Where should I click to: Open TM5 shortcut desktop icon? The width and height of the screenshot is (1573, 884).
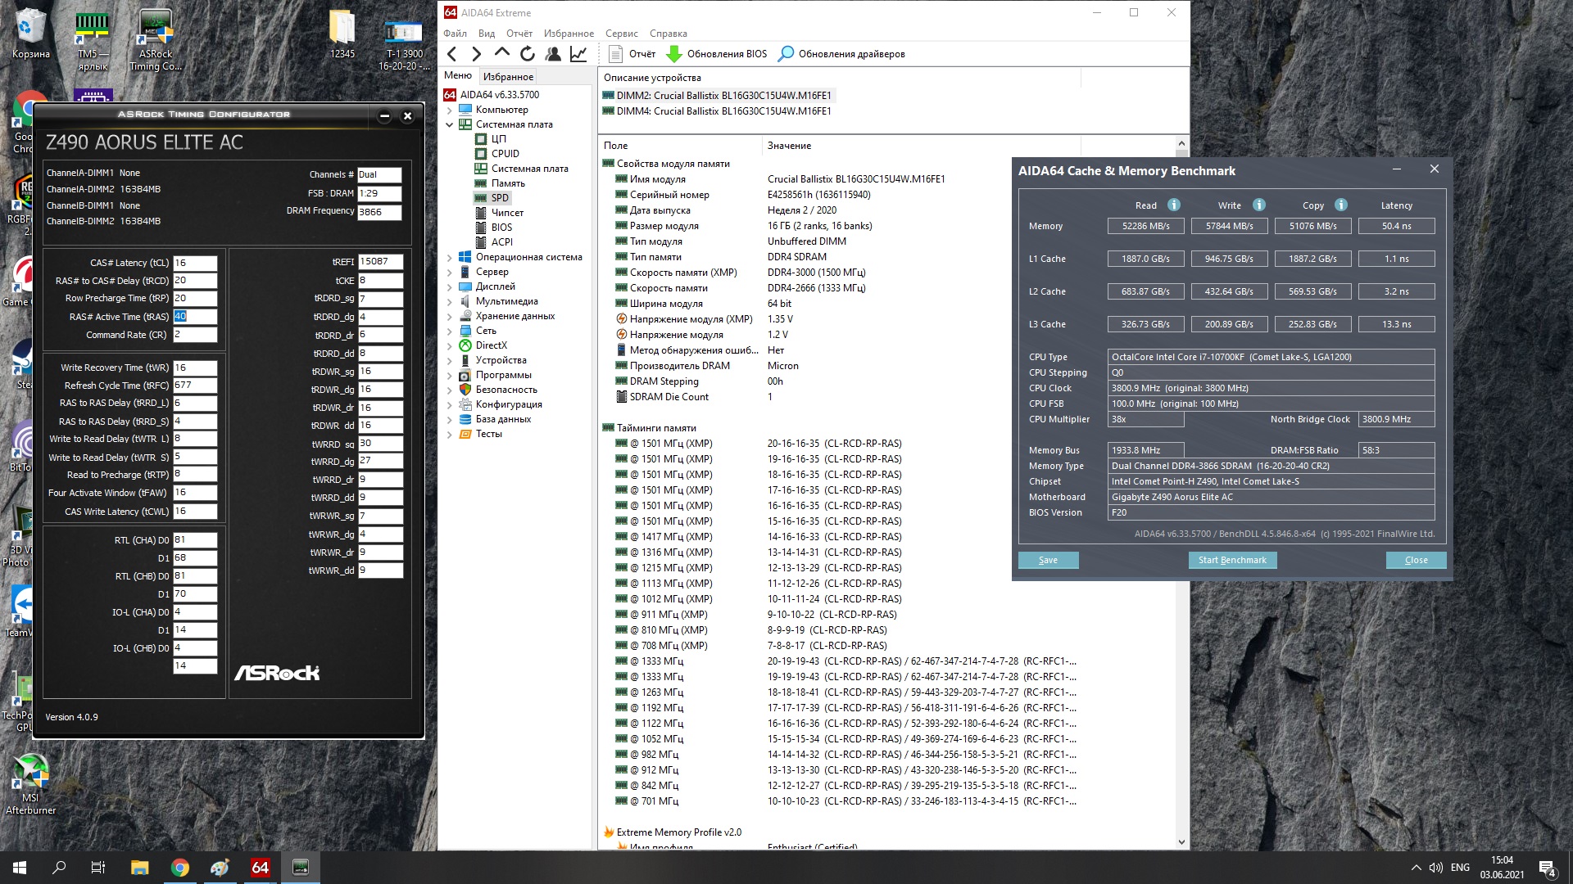pos(93,41)
